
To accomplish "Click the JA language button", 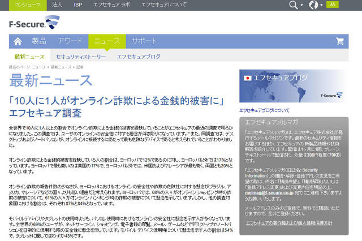I will 333,5.
